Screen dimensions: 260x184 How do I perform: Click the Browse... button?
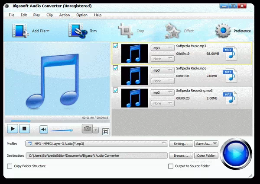click(x=181, y=155)
